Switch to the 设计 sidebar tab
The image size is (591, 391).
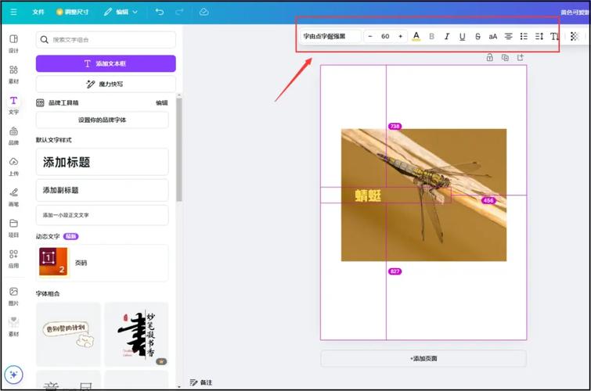[13, 43]
